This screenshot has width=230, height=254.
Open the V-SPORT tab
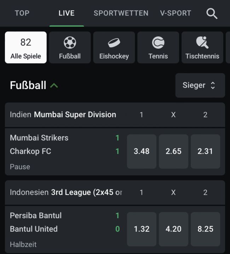pos(176,13)
